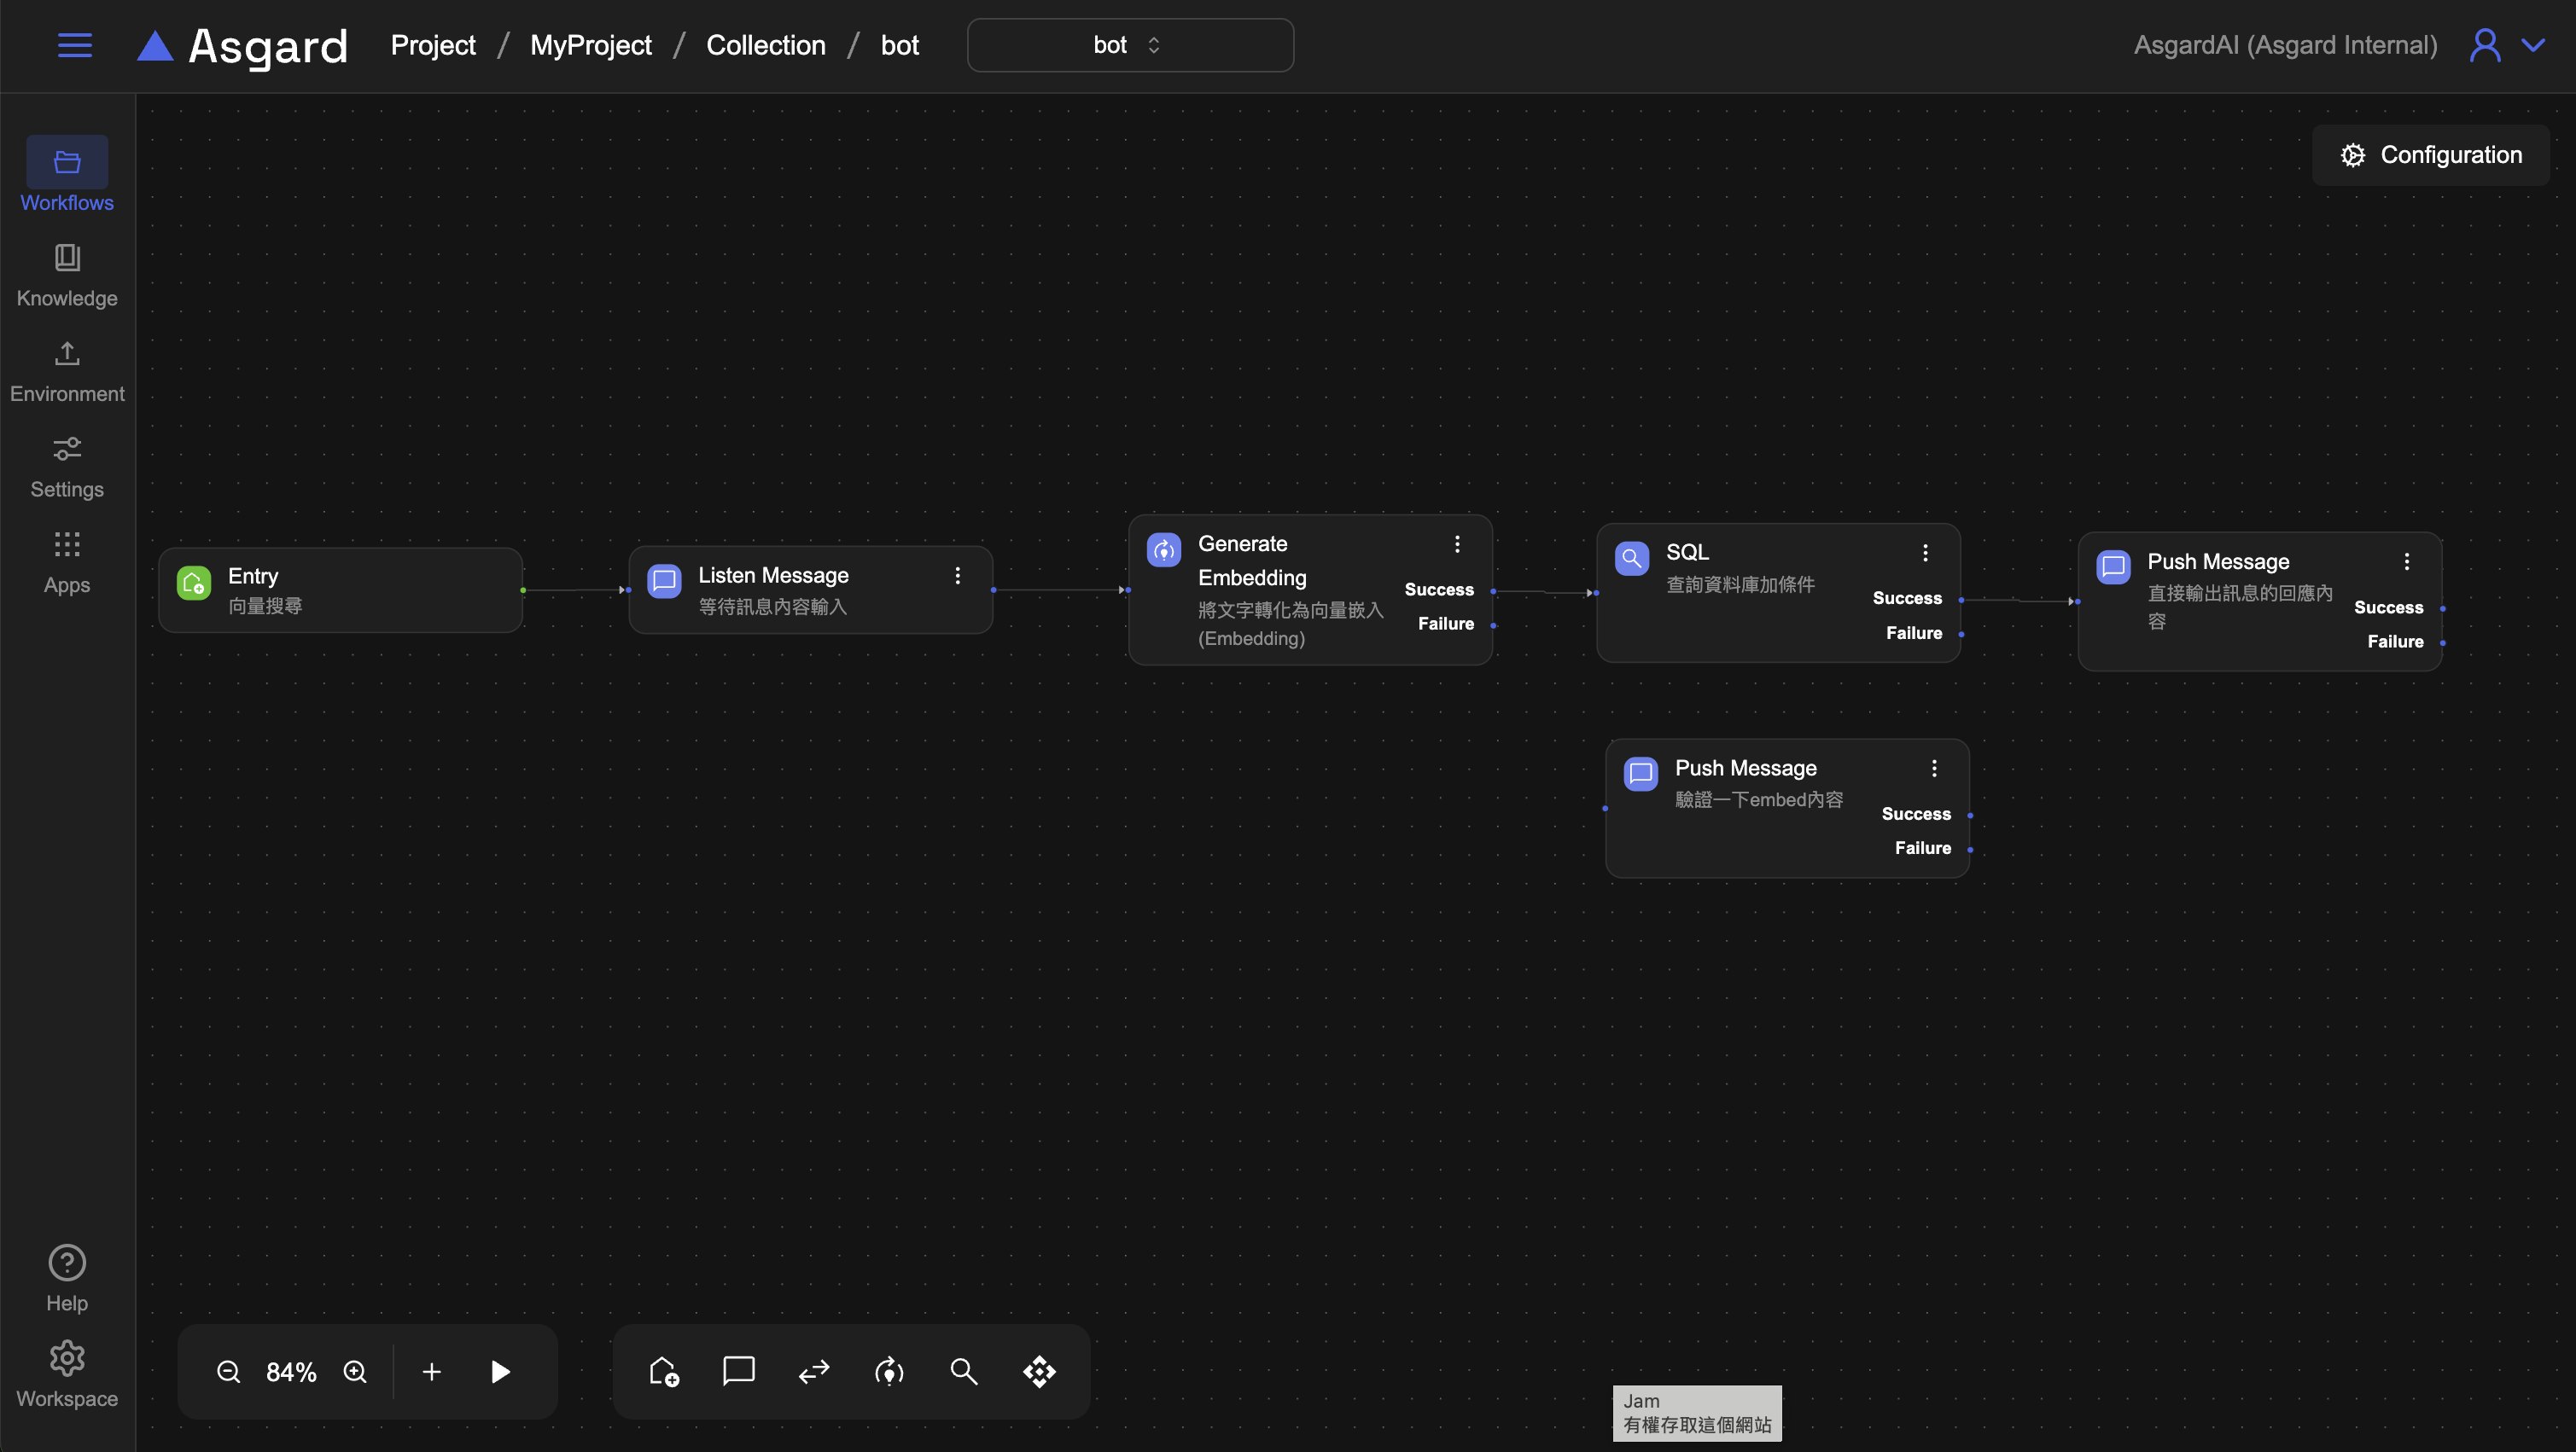This screenshot has height=1452, width=2576.
Task: Expand the user account chevron
Action: click(2533, 45)
